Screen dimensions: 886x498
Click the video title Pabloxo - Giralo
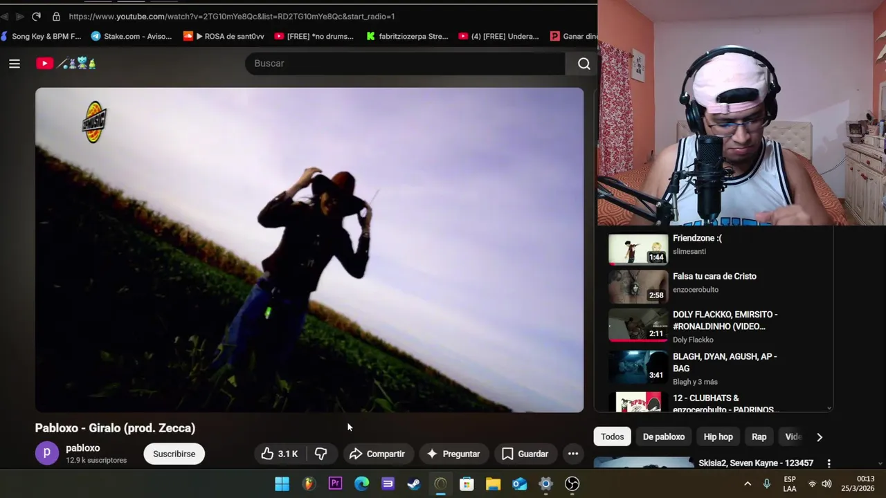point(115,428)
